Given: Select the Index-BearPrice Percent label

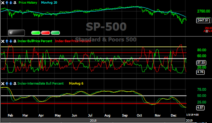Looking at the screenshot, I should (73, 41).
